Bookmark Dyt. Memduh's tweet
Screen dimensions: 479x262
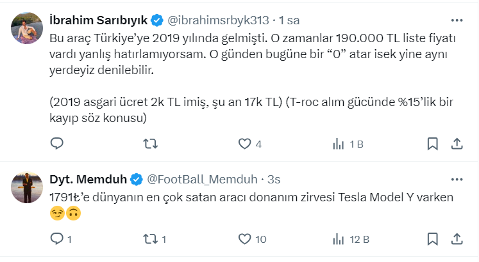click(433, 240)
